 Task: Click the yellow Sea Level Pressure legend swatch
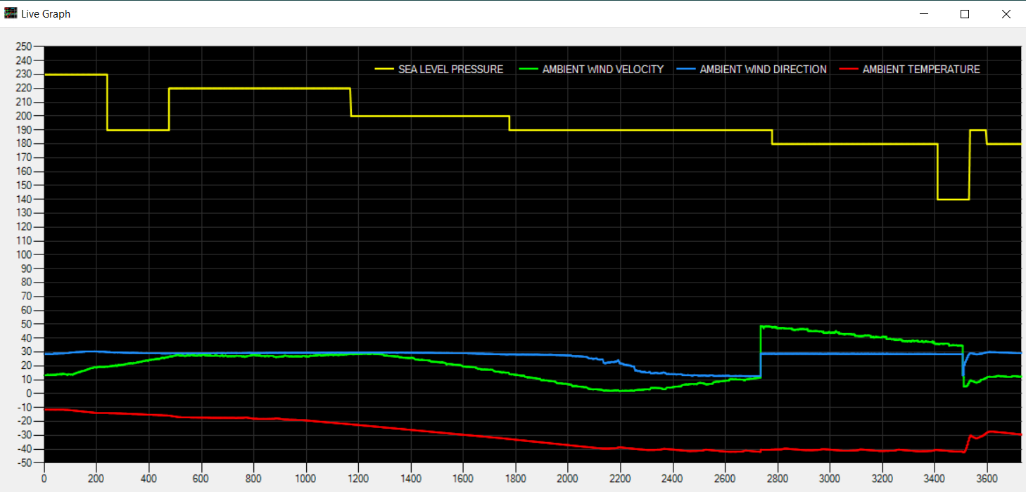(384, 70)
